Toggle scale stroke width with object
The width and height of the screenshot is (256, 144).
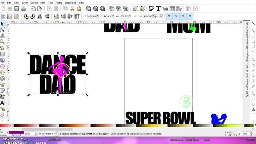[x=169, y=16]
